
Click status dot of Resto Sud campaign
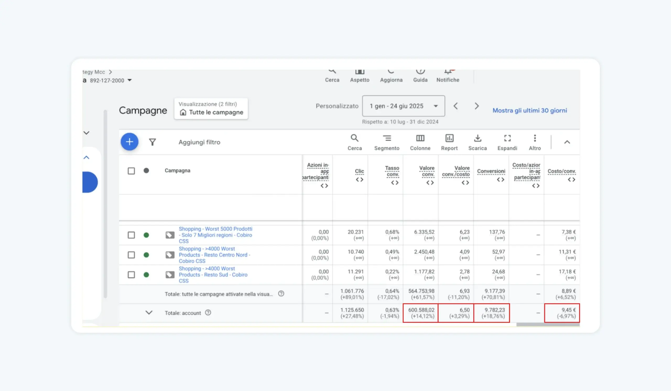pos(146,274)
